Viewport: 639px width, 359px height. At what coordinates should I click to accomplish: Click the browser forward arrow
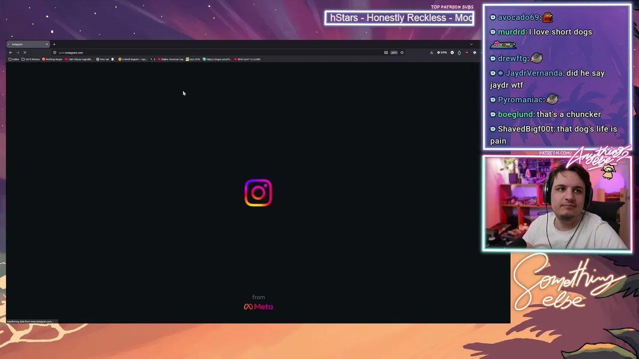(x=17, y=52)
